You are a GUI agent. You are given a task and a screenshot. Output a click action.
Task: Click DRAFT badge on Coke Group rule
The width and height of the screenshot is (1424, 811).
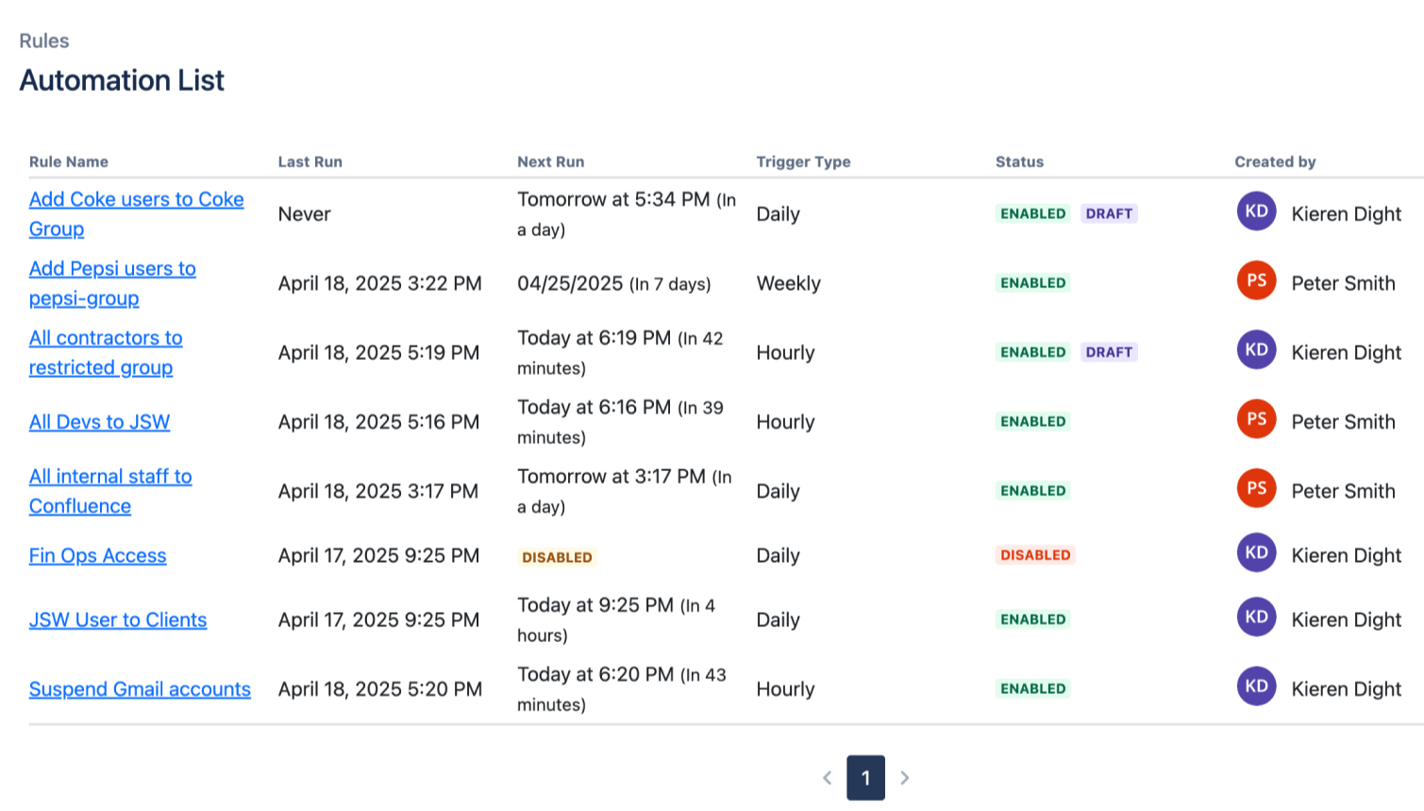pos(1109,214)
